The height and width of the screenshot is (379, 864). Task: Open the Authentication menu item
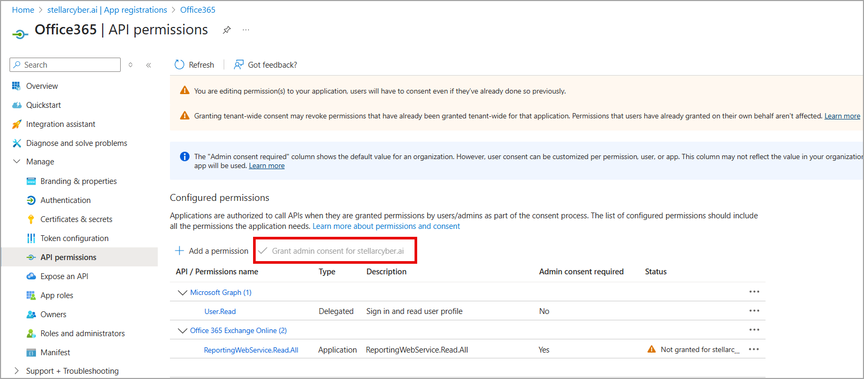pyautogui.click(x=65, y=200)
